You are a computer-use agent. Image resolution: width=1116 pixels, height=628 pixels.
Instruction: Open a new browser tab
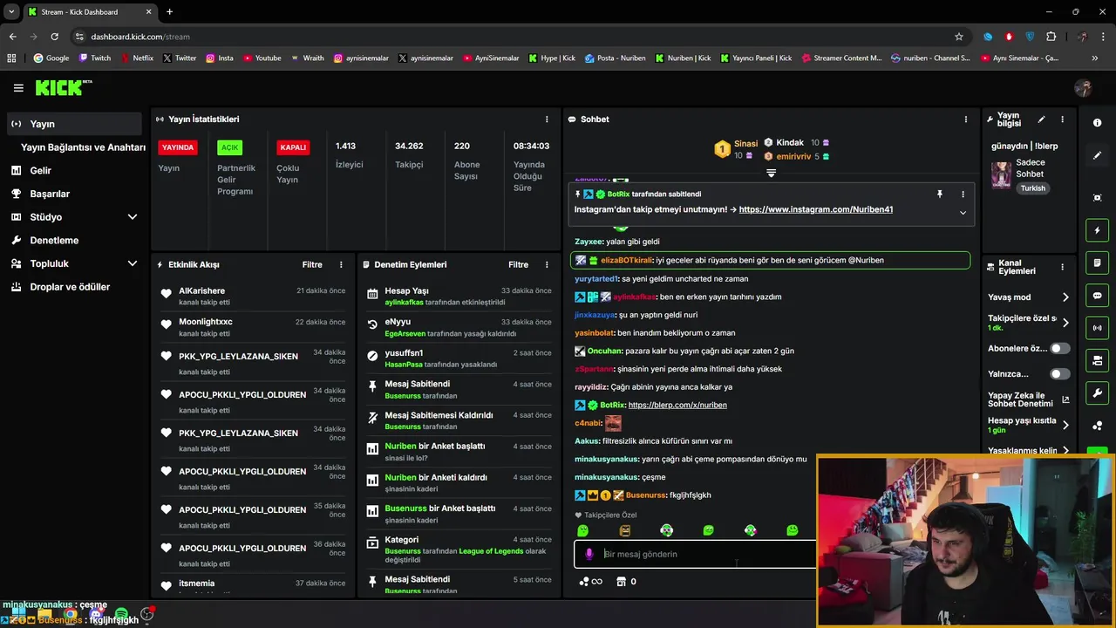169,12
